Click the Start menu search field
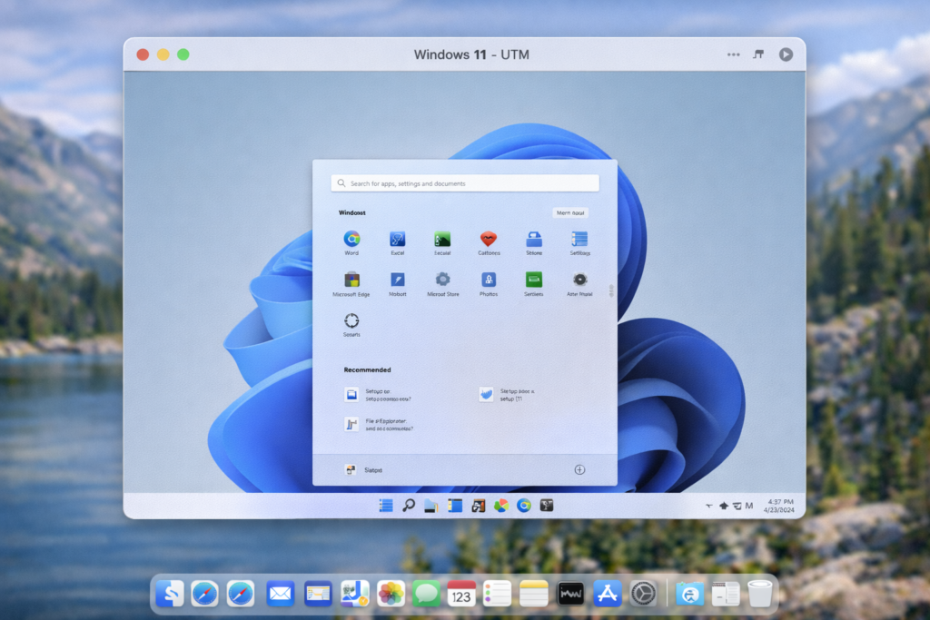 pyautogui.click(x=464, y=182)
